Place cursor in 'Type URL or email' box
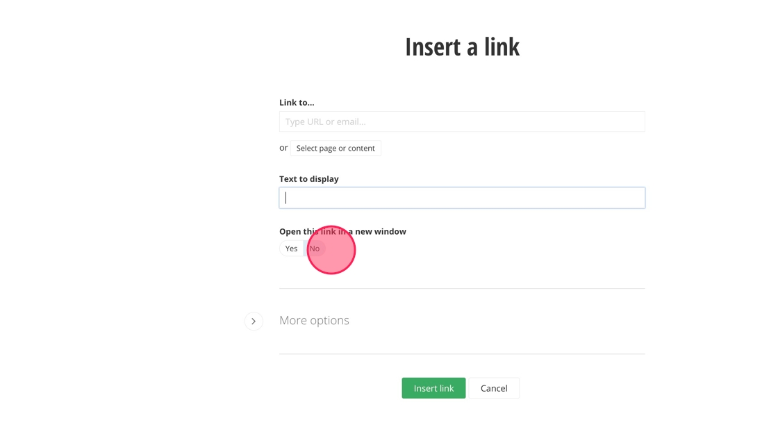The height and width of the screenshot is (434, 778). (417, 122)
